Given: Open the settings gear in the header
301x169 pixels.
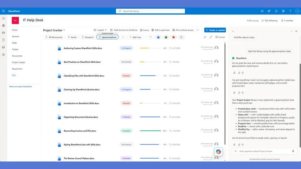Looking at the screenshot, I should coord(283,11).
